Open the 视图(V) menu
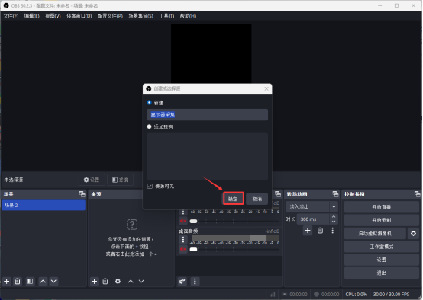This screenshot has width=423, height=300. (x=53, y=16)
